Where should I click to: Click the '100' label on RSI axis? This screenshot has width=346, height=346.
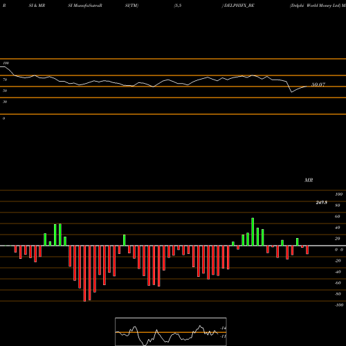click(x=6, y=63)
